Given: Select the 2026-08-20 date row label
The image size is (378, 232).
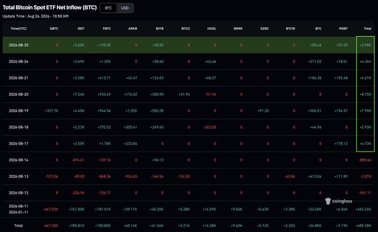Looking at the screenshot, I should tap(18, 94).
